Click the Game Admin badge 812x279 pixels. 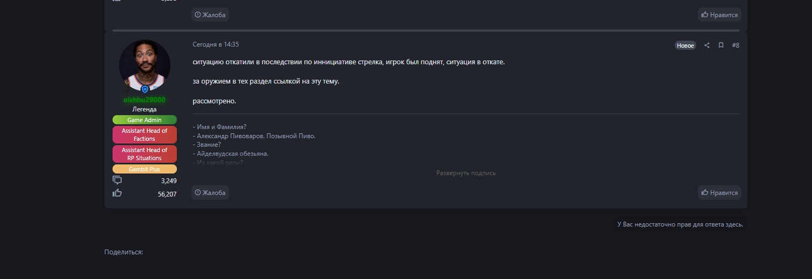144,120
